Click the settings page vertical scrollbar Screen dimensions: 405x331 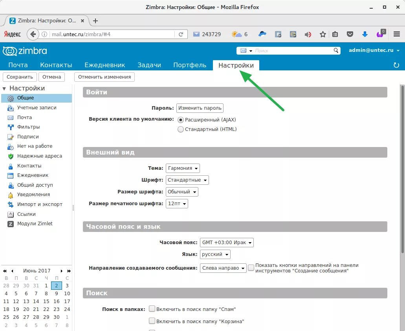402,169
